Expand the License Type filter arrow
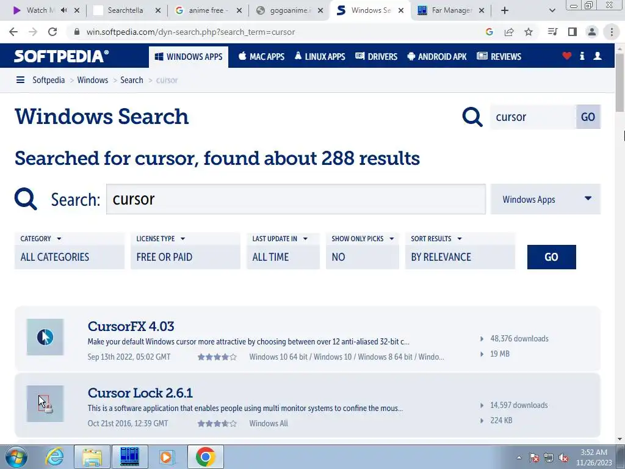Image resolution: width=625 pixels, height=469 pixels. (x=182, y=239)
